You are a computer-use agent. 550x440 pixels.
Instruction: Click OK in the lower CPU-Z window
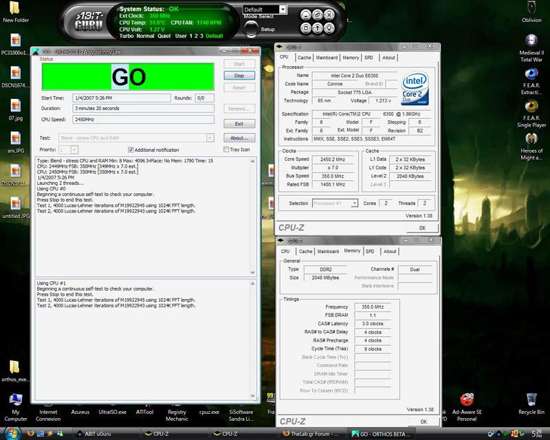coord(423,421)
